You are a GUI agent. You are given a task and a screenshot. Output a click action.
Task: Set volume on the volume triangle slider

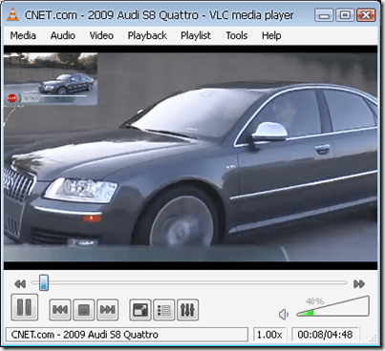click(332, 306)
